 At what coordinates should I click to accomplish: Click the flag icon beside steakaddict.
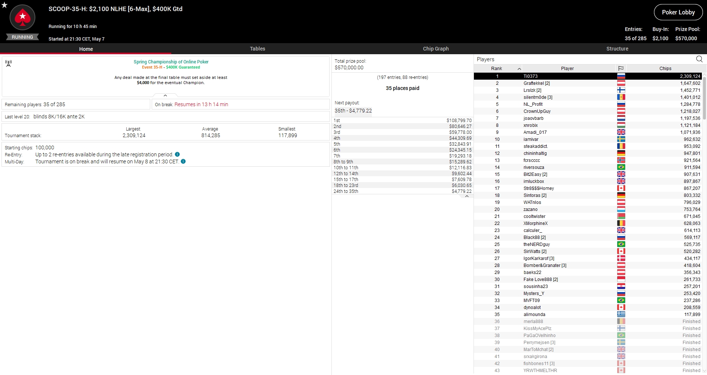[621, 146]
